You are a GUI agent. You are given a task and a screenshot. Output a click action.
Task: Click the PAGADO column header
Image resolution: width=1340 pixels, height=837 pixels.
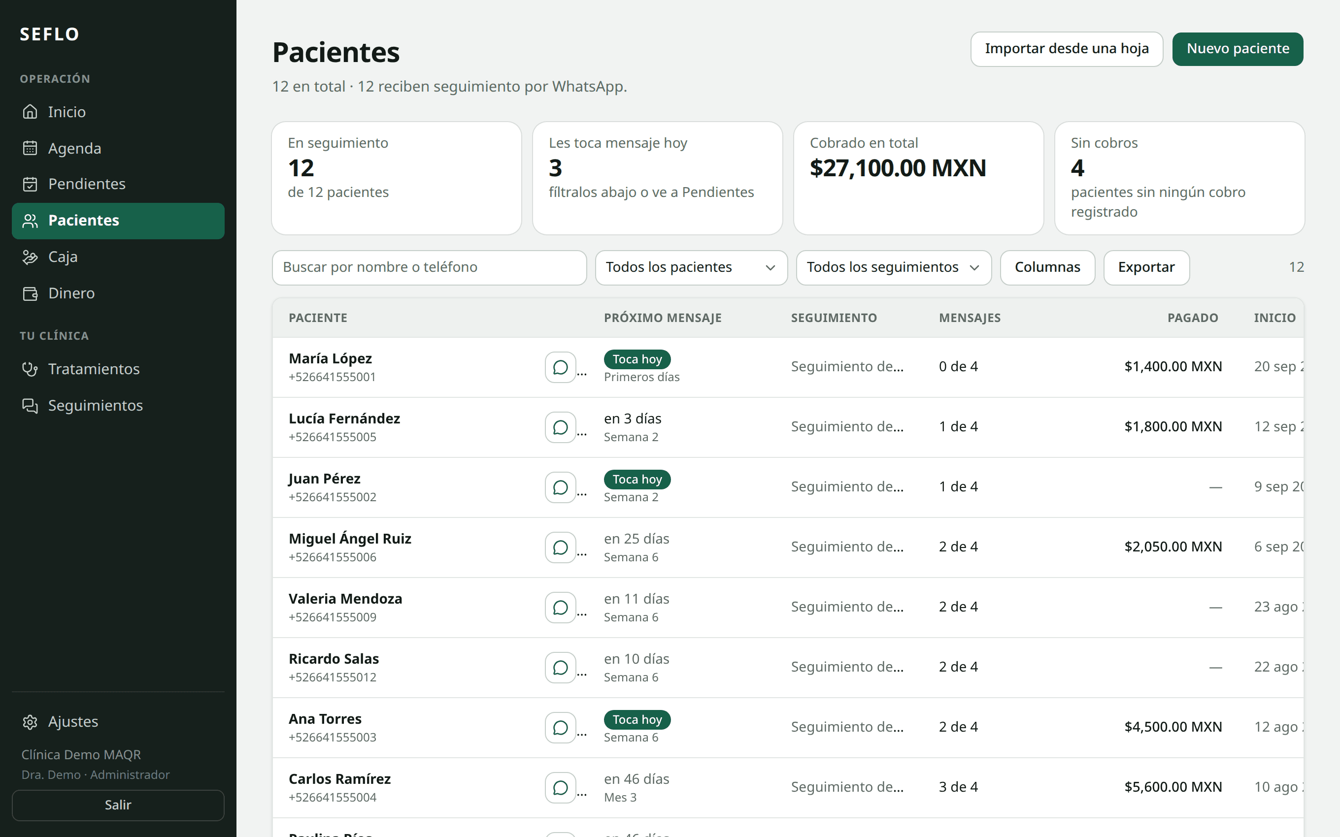(x=1193, y=318)
